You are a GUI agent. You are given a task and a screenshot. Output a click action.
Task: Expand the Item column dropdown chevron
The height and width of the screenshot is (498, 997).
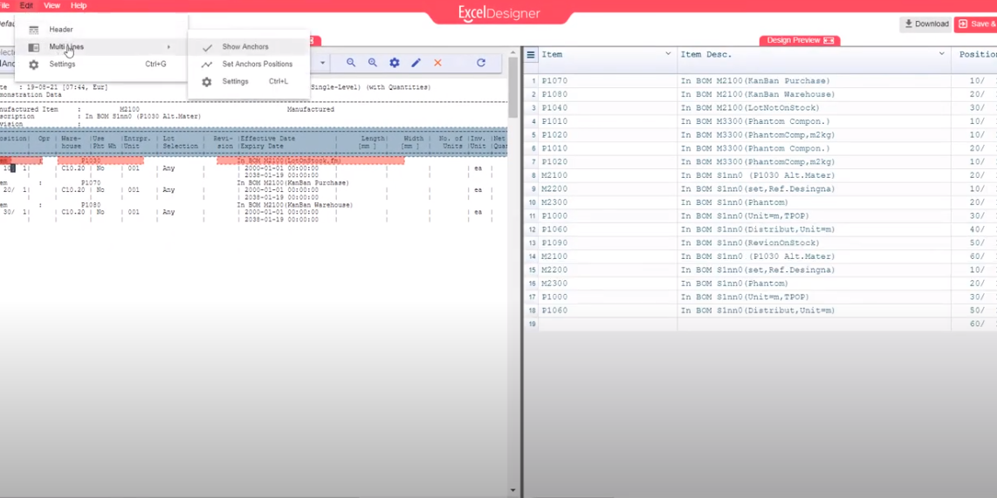pyautogui.click(x=669, y=54)
